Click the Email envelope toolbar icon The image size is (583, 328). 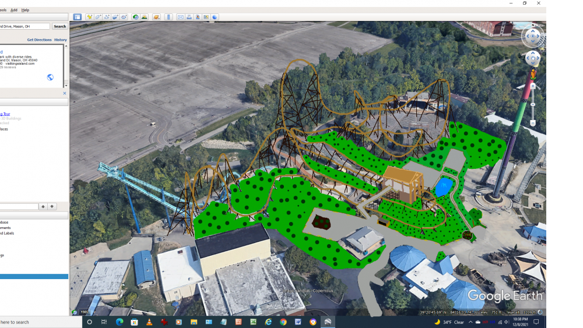click(x=181, y=17)
